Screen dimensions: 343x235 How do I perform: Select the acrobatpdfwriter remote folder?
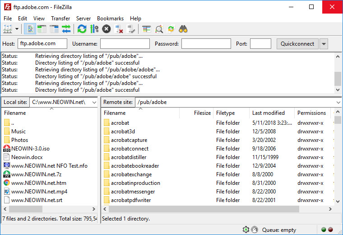(218, 200)
